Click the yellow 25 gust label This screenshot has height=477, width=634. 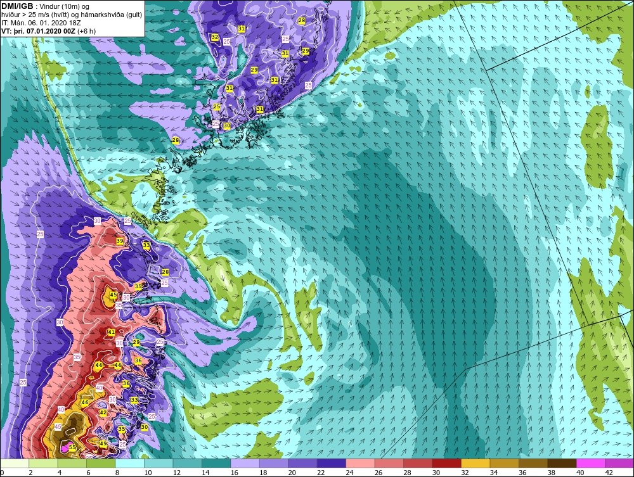[217, 106]
